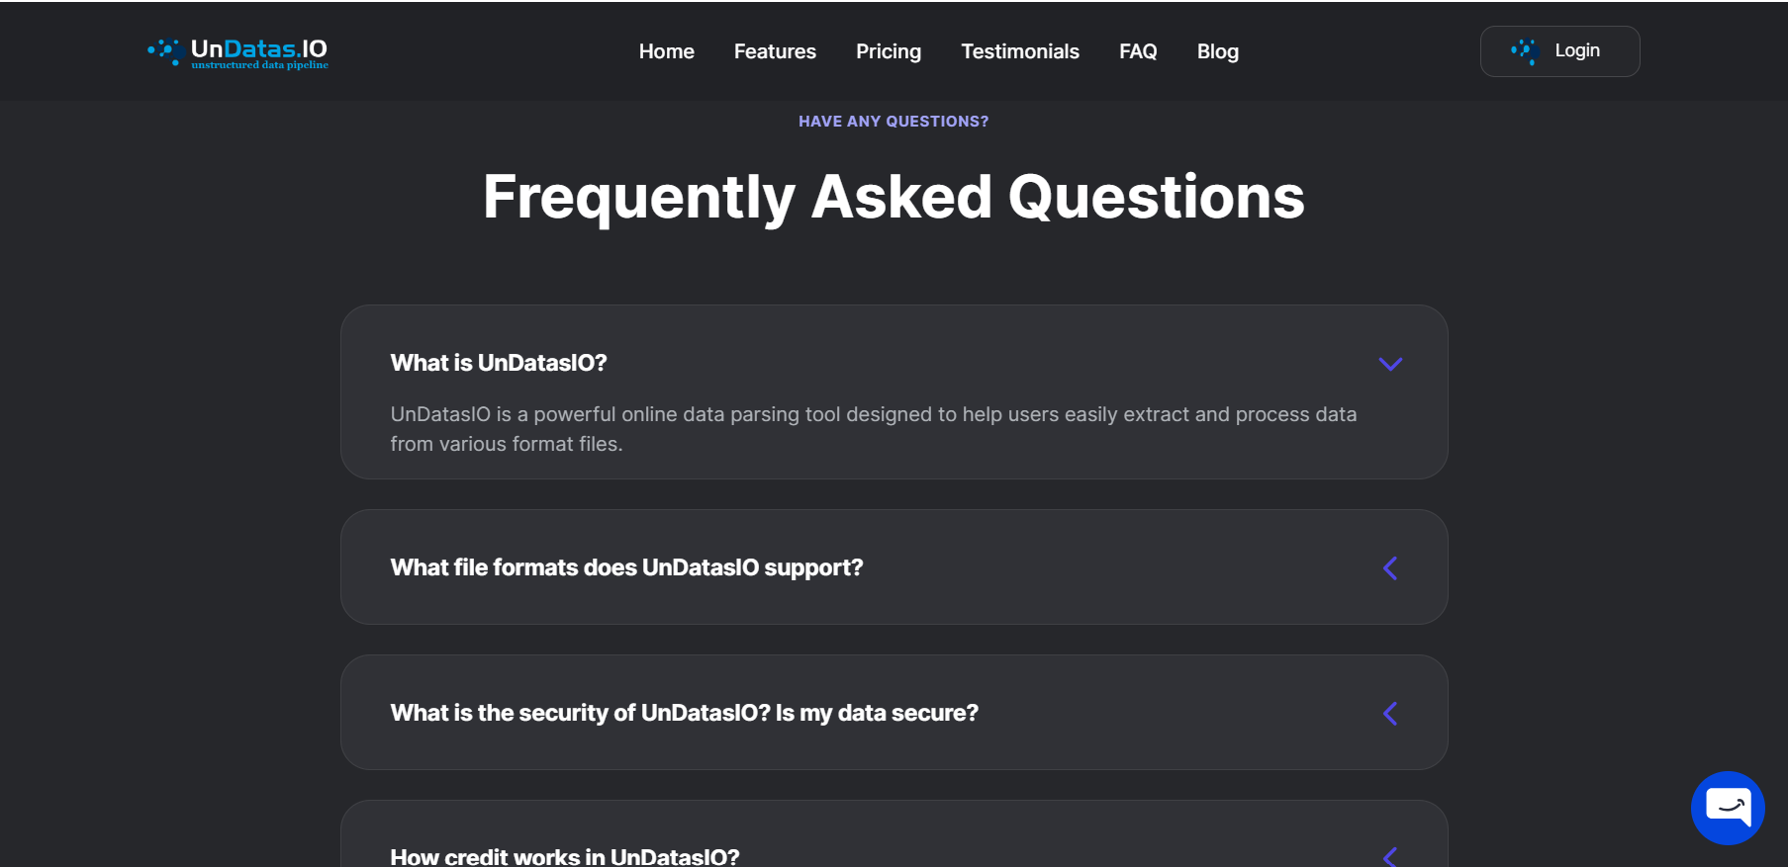Jump to the FAQ section

[x=1138, y=51]
